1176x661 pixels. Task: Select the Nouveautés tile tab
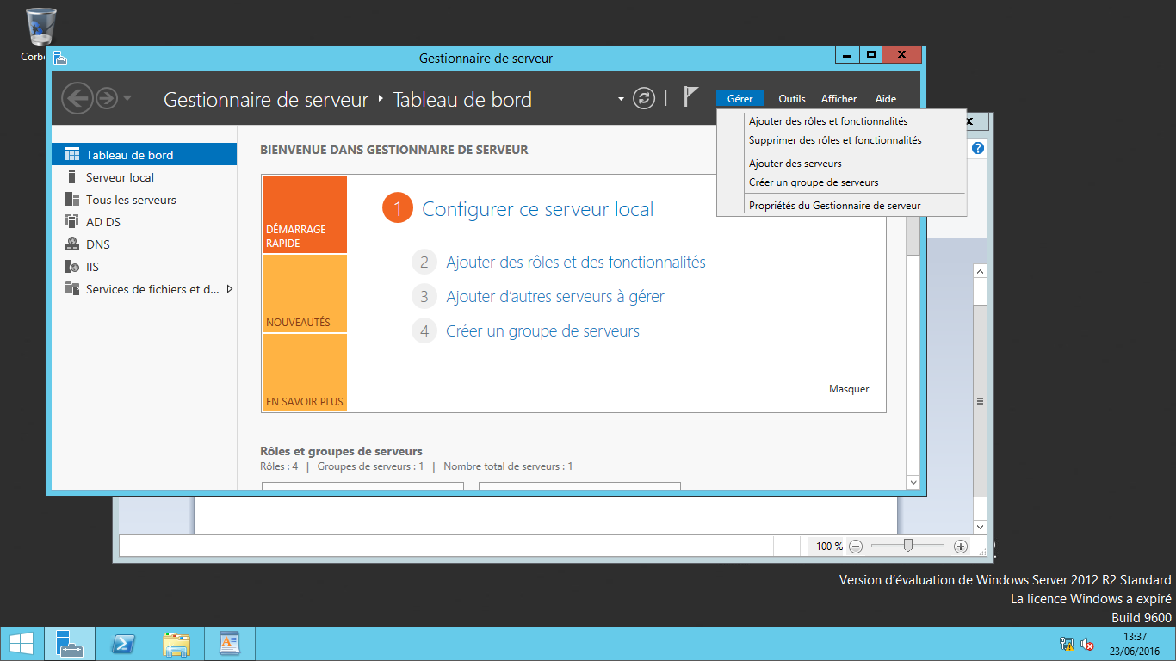pyautogui.click(x=305, y=293)
